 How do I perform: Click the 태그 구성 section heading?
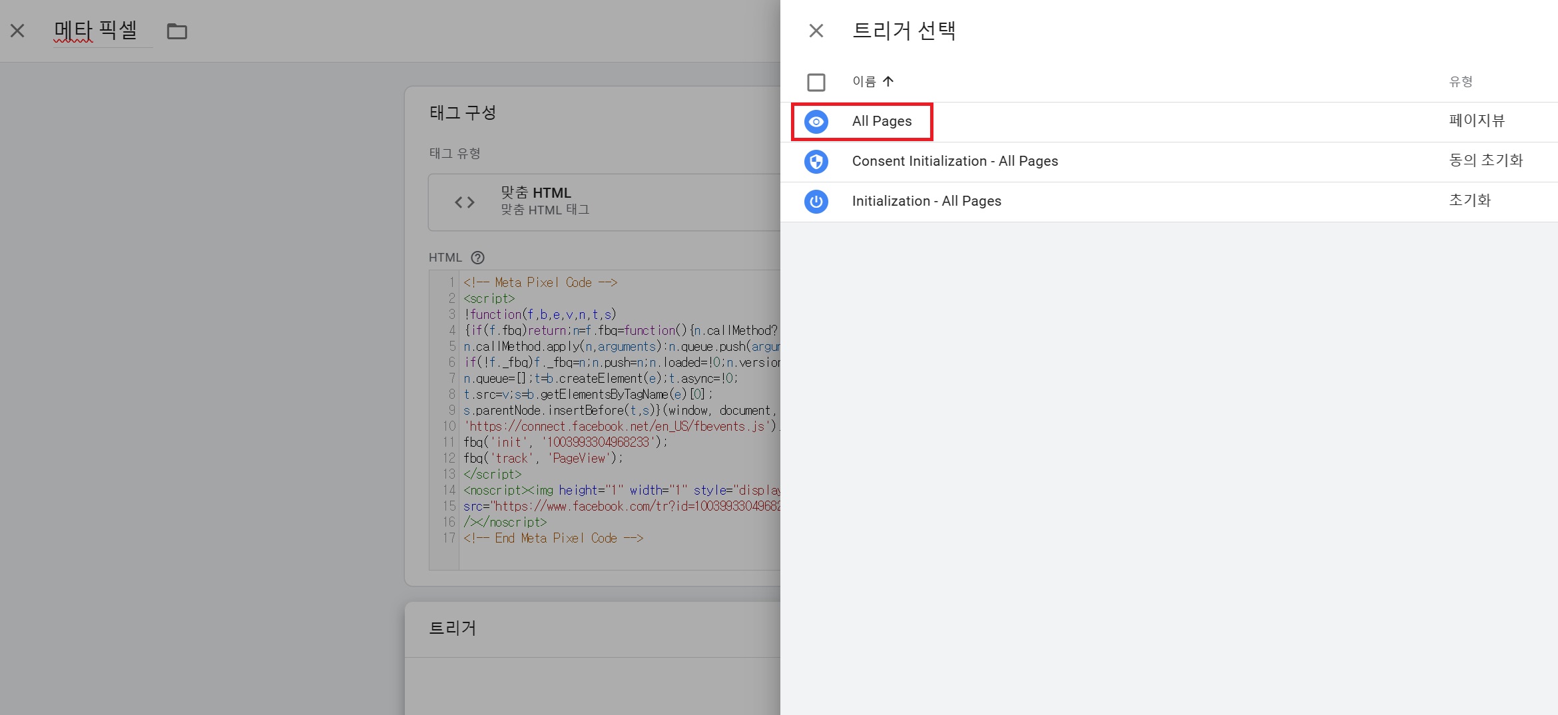(463, 113)
